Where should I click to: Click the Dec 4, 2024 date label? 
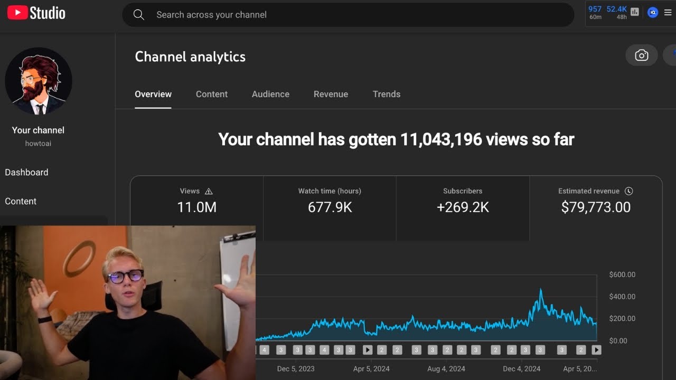click(522, 369)
